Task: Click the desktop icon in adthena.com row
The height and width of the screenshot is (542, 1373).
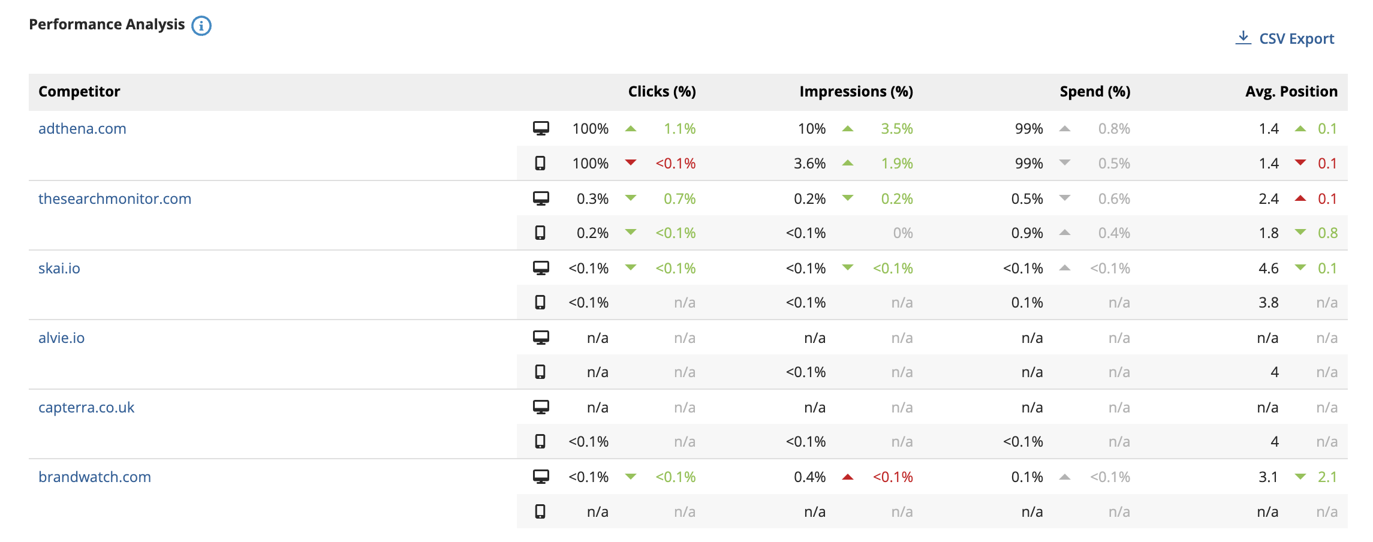Action: 541,128
